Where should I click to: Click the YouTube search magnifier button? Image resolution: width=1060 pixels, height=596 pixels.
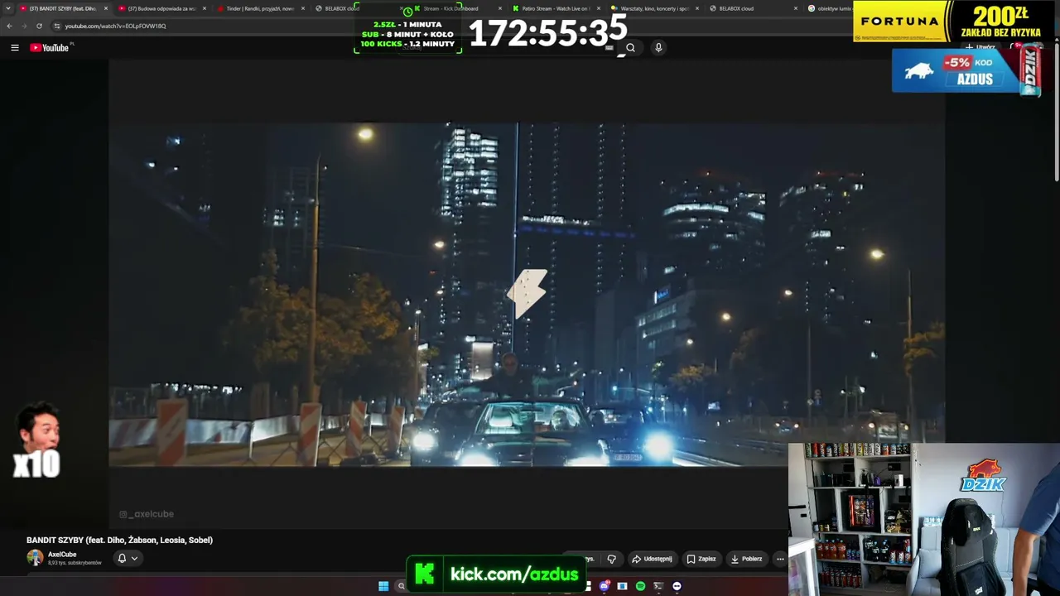[x=630, y=48]
